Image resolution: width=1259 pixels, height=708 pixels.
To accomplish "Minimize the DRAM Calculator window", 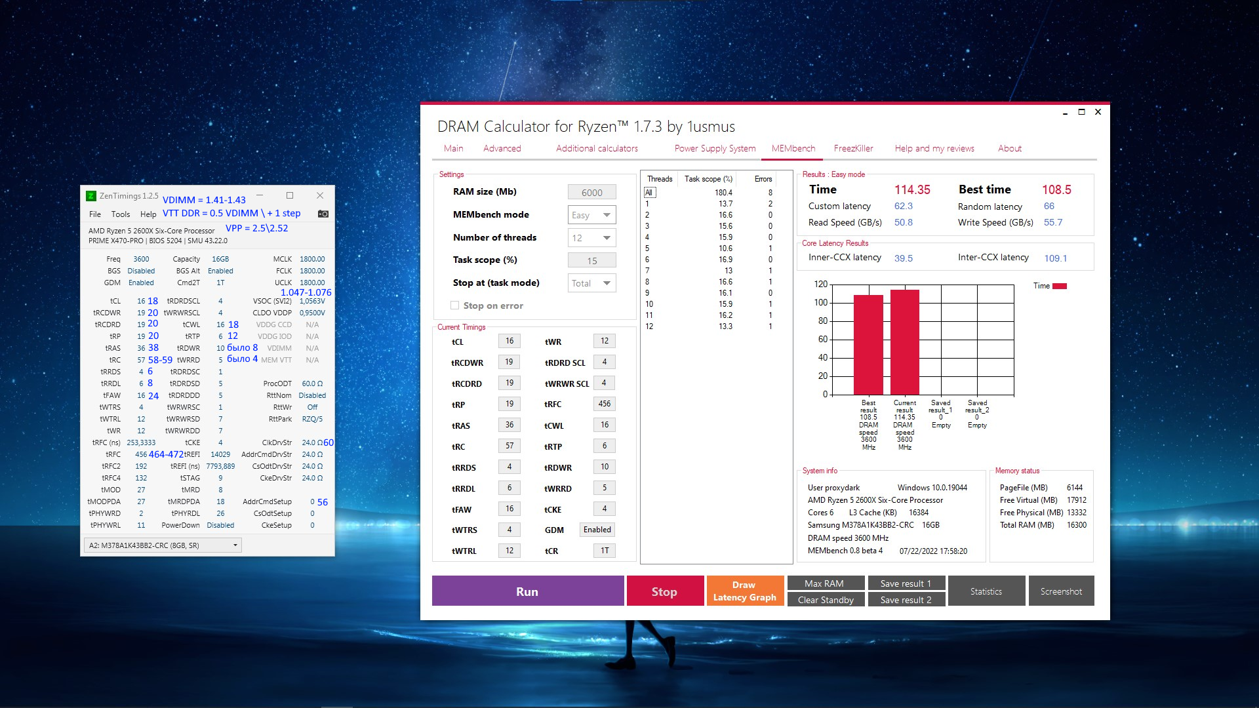I will pos(1065,112).
